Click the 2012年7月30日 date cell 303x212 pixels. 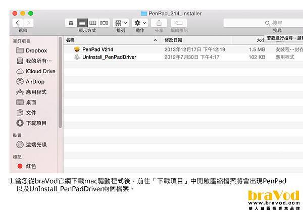[192, 57]
